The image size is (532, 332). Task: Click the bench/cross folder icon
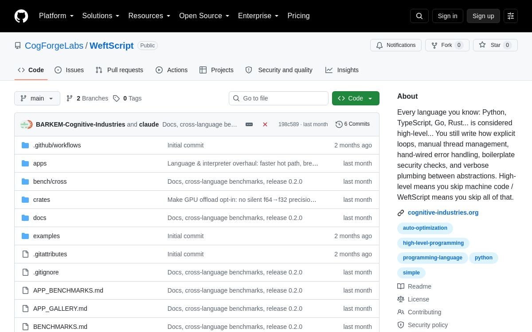25,181
